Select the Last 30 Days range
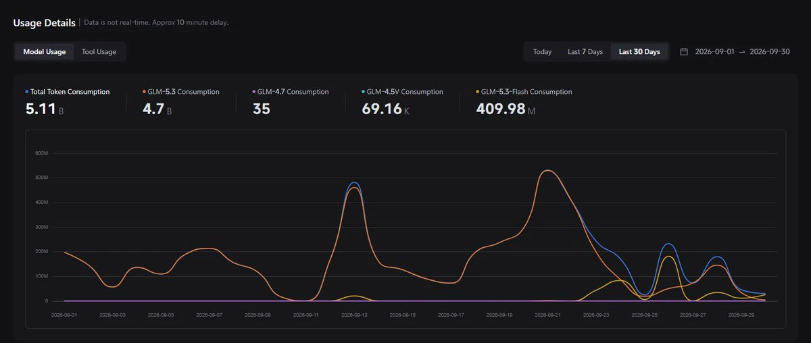811x343 pixels. (x=639, y=52)
